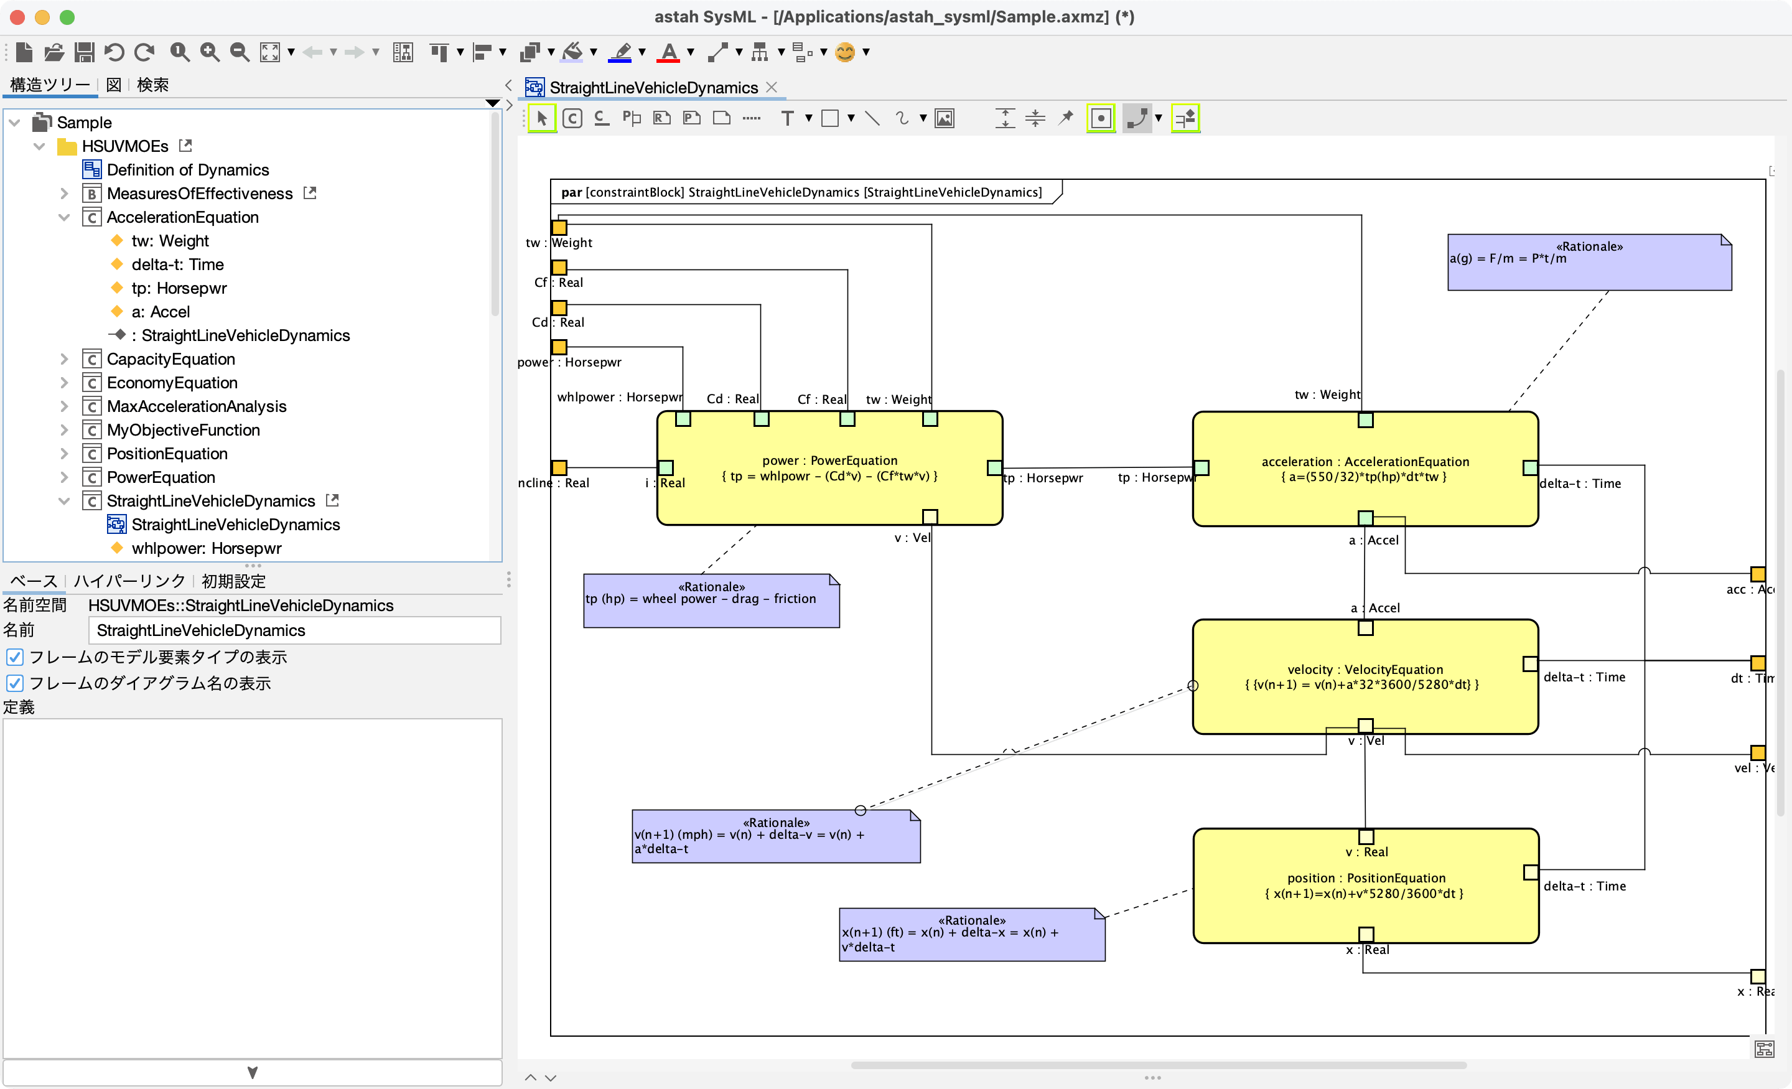Open the ハイパーリンク tab
The height and width of the screenshot is (1089, 1792).
tap(129, 581)
